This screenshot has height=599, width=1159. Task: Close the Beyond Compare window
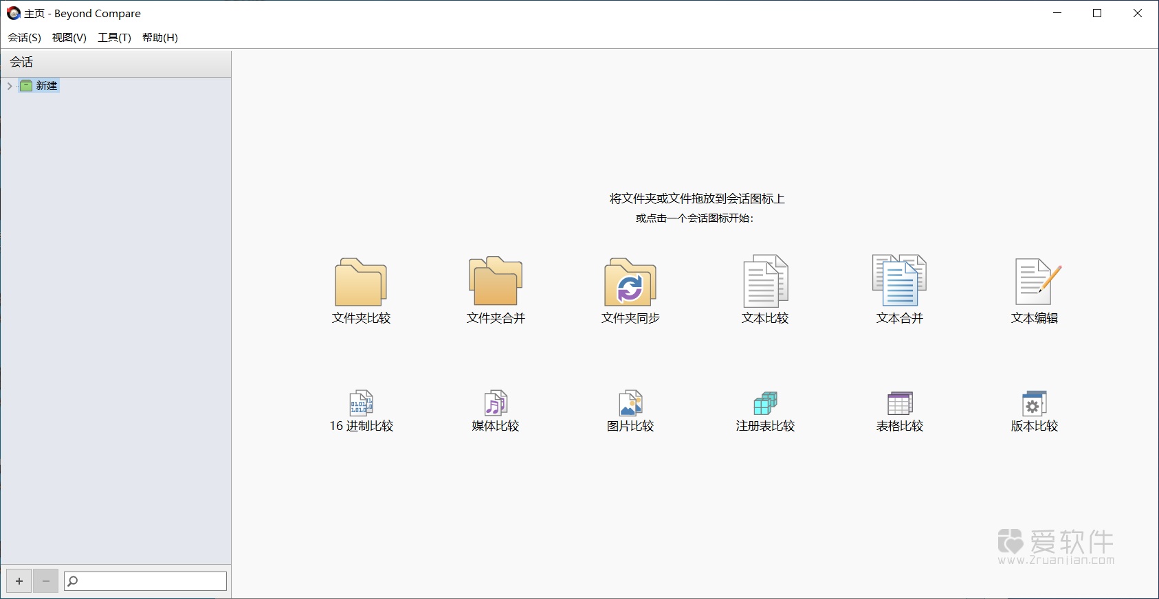1138,13
